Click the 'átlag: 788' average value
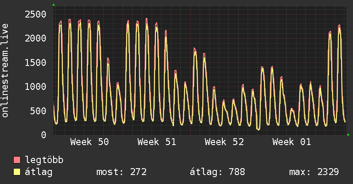The image size is (353, 184). point(217,172)
